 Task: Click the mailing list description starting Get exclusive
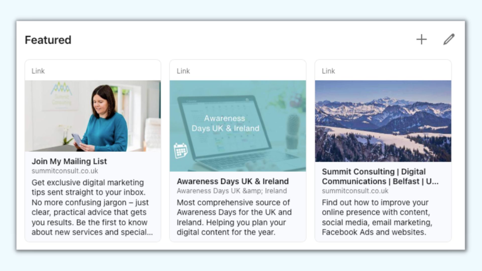pos(92,207)
